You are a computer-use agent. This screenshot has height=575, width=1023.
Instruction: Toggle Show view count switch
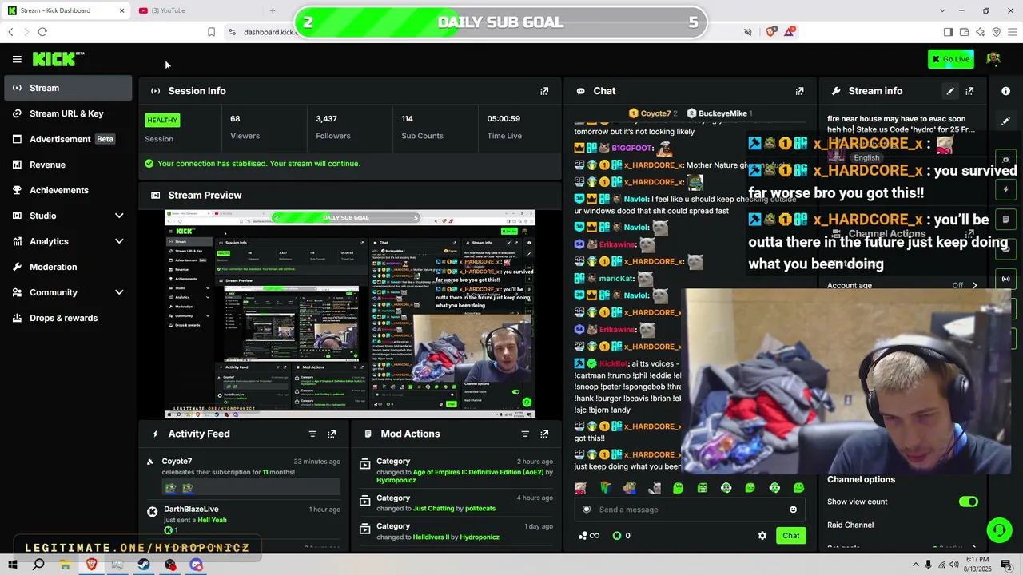[x=968, y=502]
